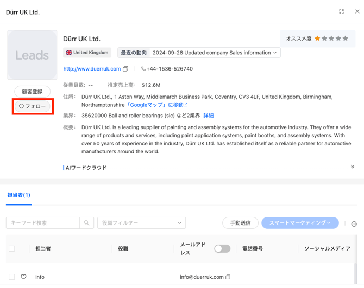Select the Info contact row checkbox
The height and width of the screenshot is (288, 364).
coord(12,277)
